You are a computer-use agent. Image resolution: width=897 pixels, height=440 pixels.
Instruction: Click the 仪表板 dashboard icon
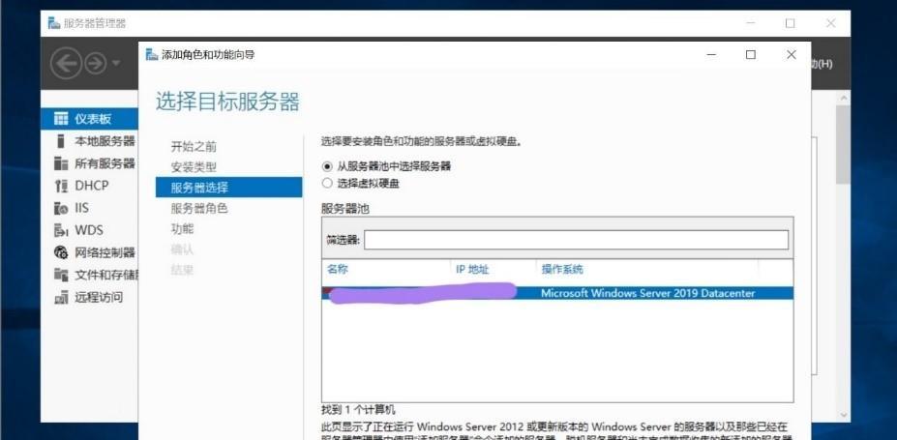click(61, 118)
